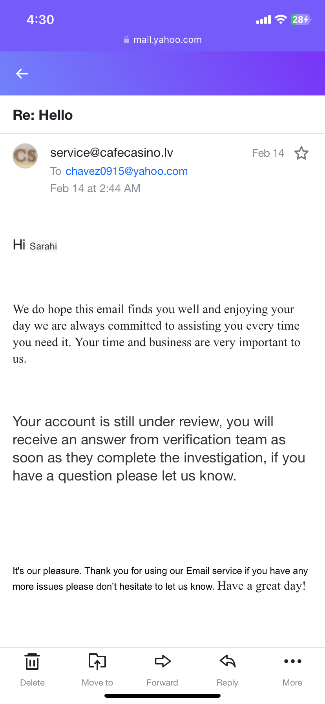
Task: Tap recipient chavez0915@yahoo.com link
Action: (126, 171)
